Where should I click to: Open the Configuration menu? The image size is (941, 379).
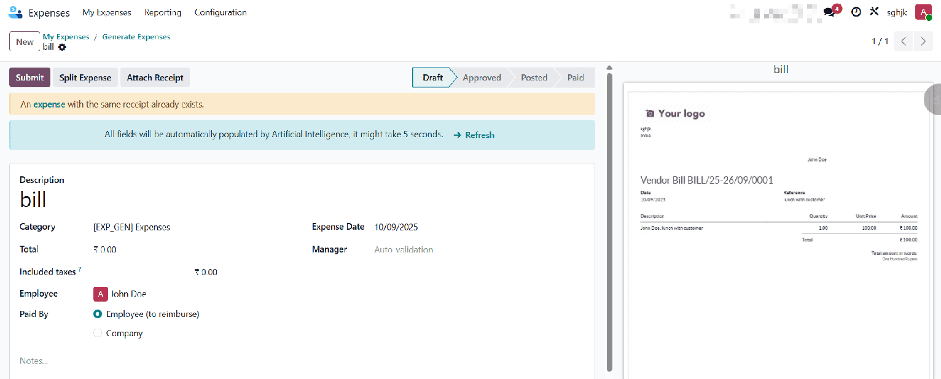click(x=220, y=12)
